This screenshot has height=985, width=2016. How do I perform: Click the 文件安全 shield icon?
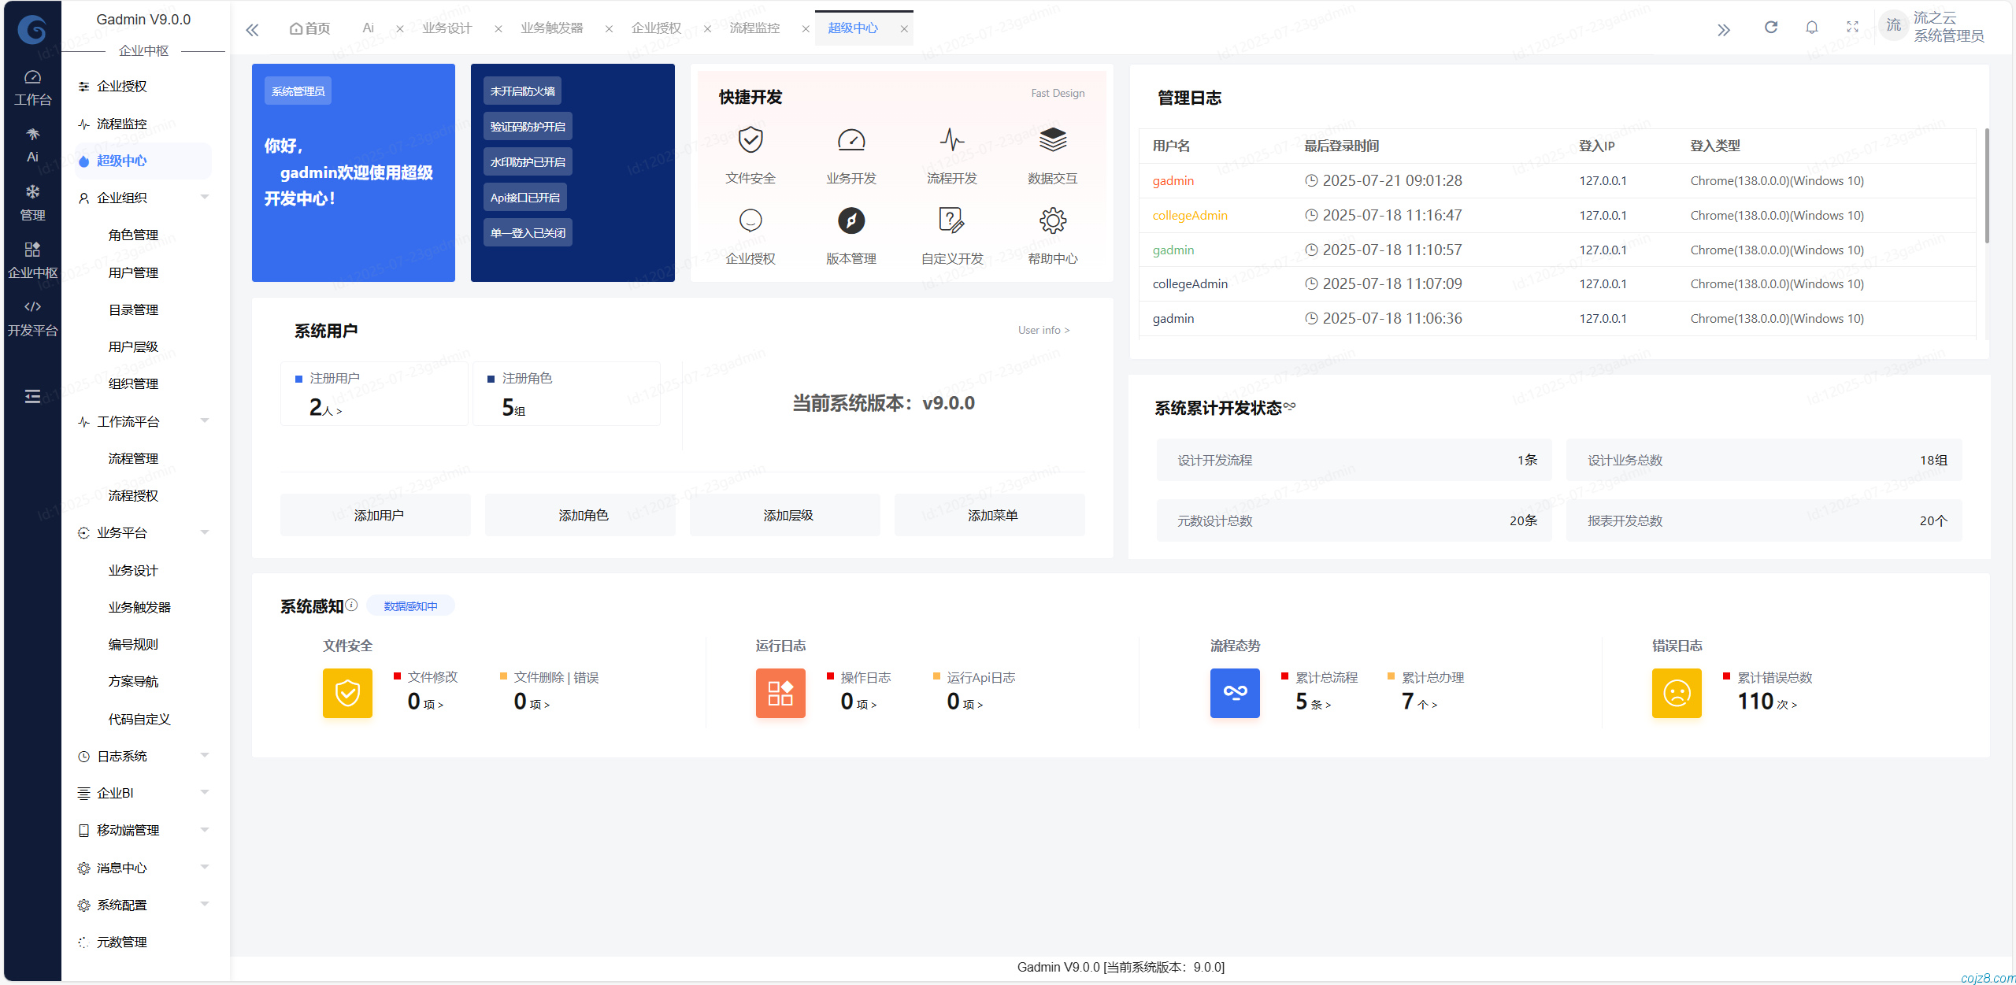pyautogui.click(x=750, y=140)
